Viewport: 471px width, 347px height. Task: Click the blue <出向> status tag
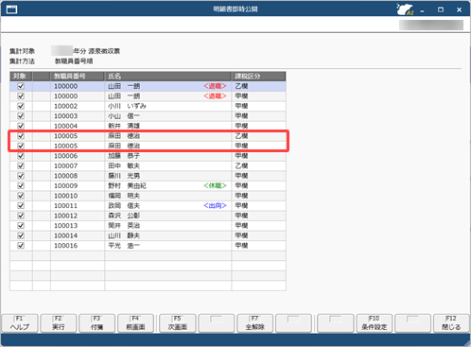coord(215,206)
